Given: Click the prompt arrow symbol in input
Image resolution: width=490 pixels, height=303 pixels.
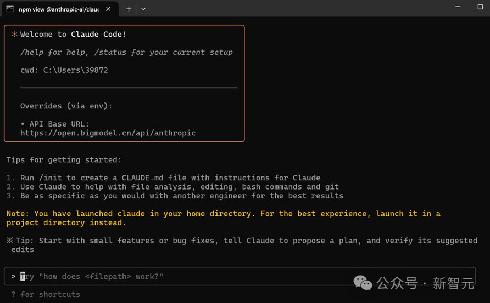Looking at the screenshot, I should (13, 277).
